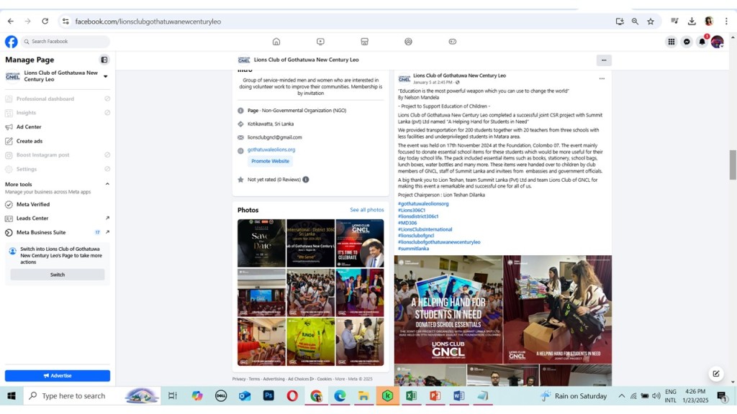
Task: Open the browser downloads icon
Action: point(692,21)
